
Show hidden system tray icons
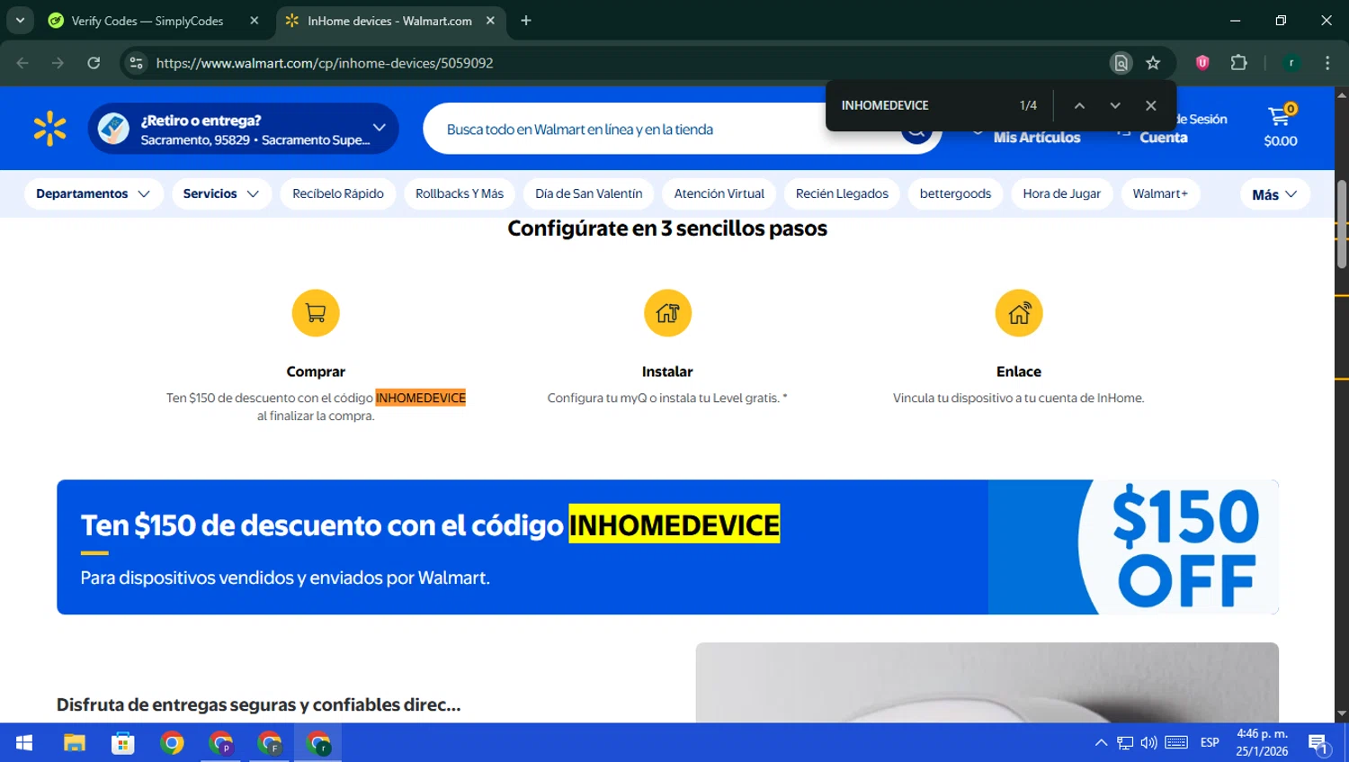click(x=1101, y=743)
